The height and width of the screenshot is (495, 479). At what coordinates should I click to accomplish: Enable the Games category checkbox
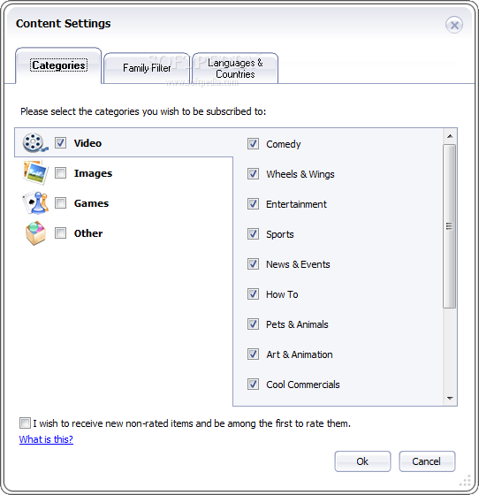pyautogui.click(x=60, y=203)
